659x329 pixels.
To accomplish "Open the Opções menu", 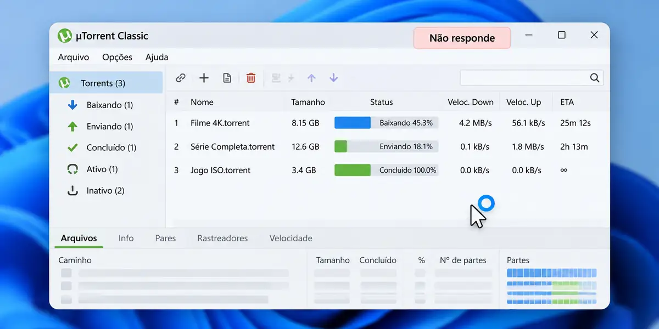I will 117,57.
